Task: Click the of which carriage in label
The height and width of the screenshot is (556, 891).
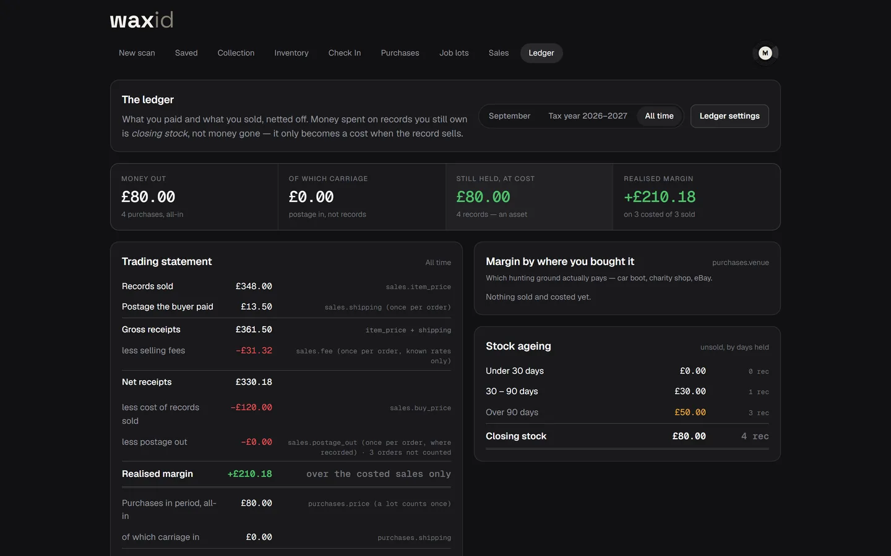Action: pos(161,537)
